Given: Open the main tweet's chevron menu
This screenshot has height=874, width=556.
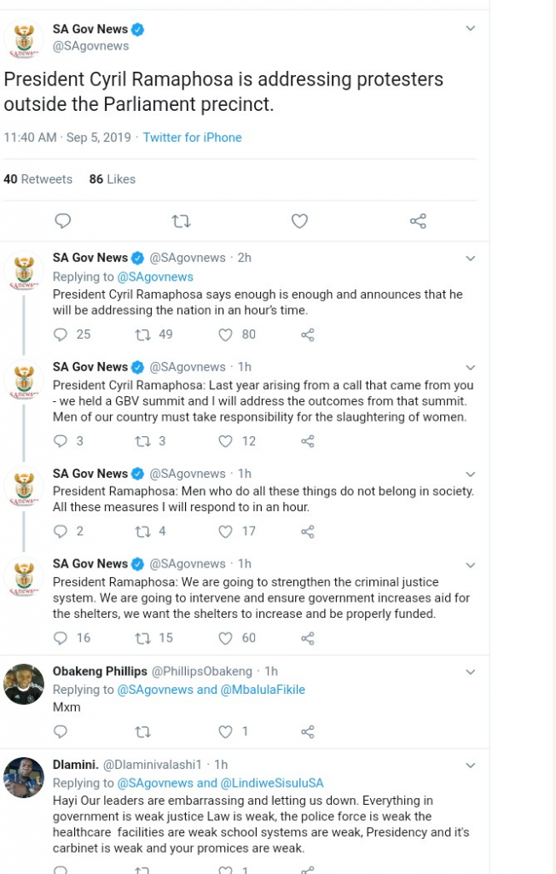Looking at the screenshot, I should (470, 29).
